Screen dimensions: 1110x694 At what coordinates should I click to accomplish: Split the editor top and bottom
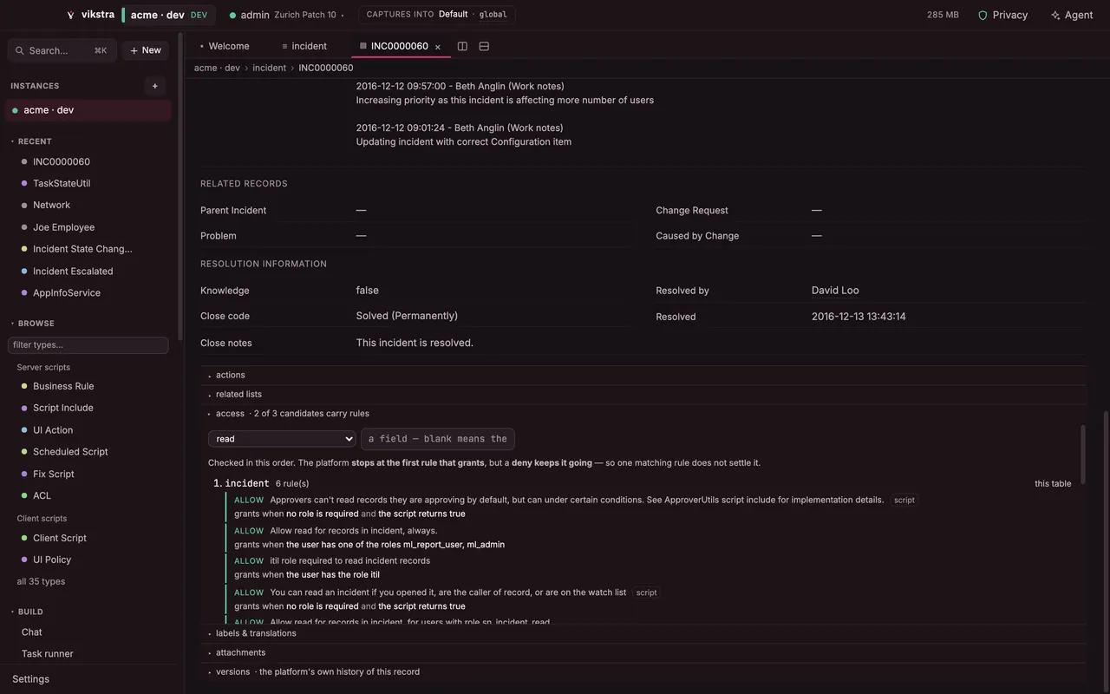click(484, 46)
